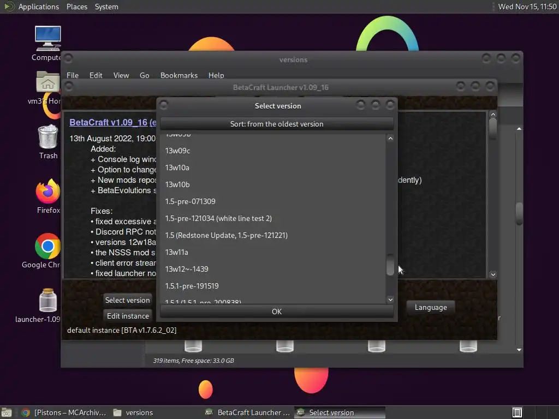The width and height of the screenshot is (559, 419).
Task: Open Help menu in versions window
Action: click(x=216, y=75)
